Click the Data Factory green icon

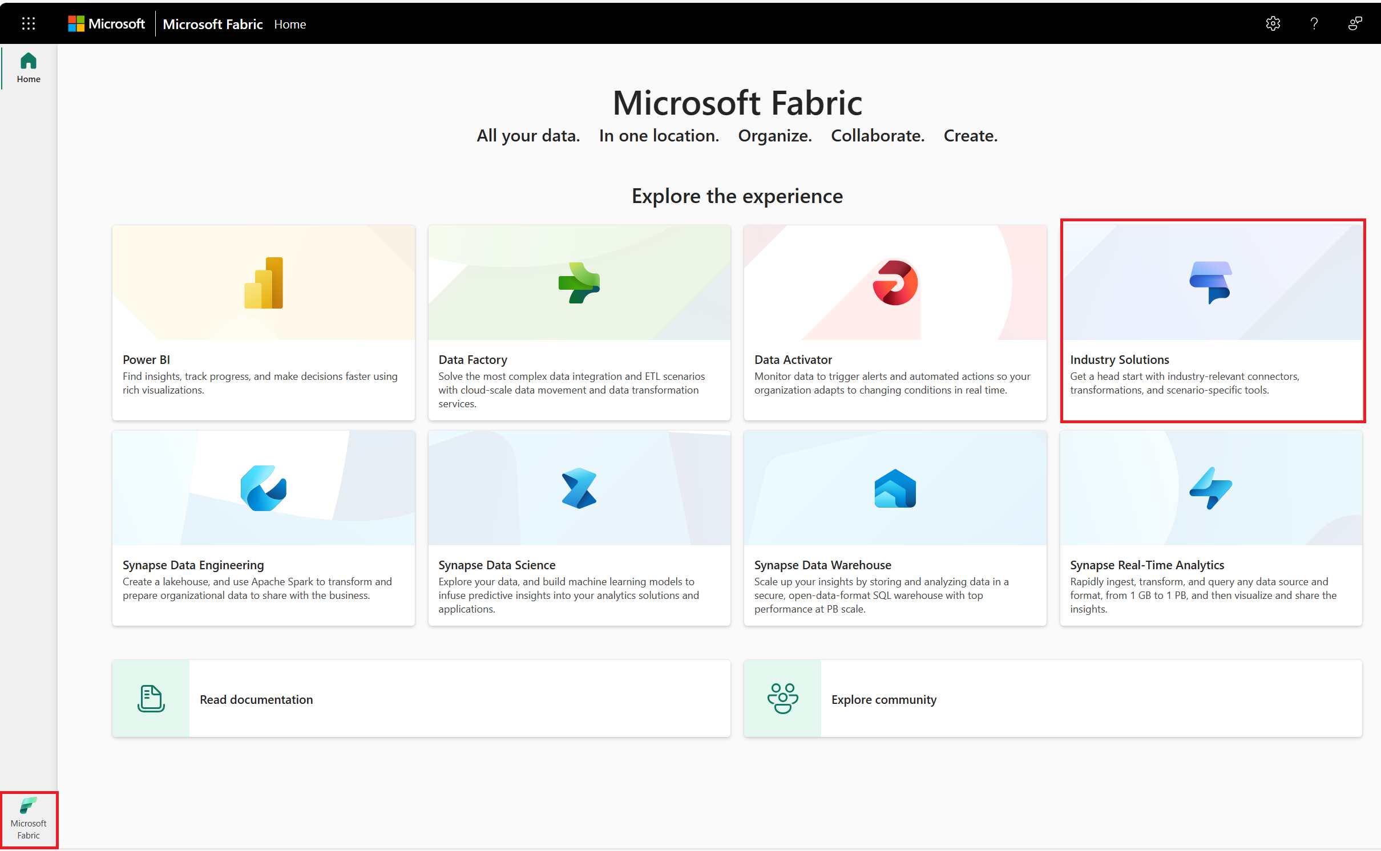[579, 283]
